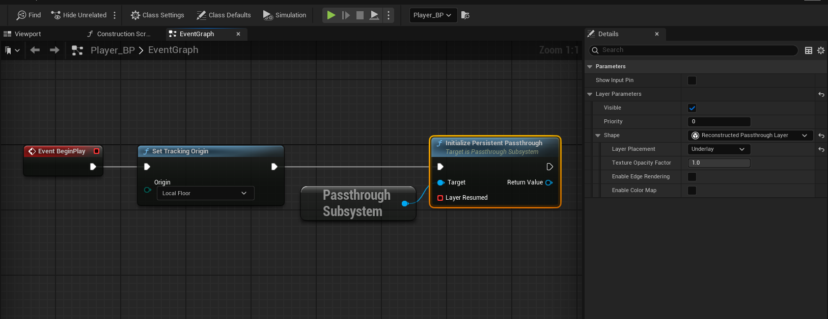Click the green Play button
828x319 pixels.
[x=331, y=15]
